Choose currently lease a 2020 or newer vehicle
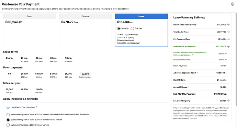Screen dimensions: 237x130 point(8,125)
